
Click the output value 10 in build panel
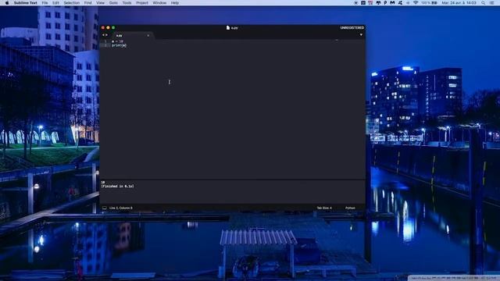coord(102,183)
